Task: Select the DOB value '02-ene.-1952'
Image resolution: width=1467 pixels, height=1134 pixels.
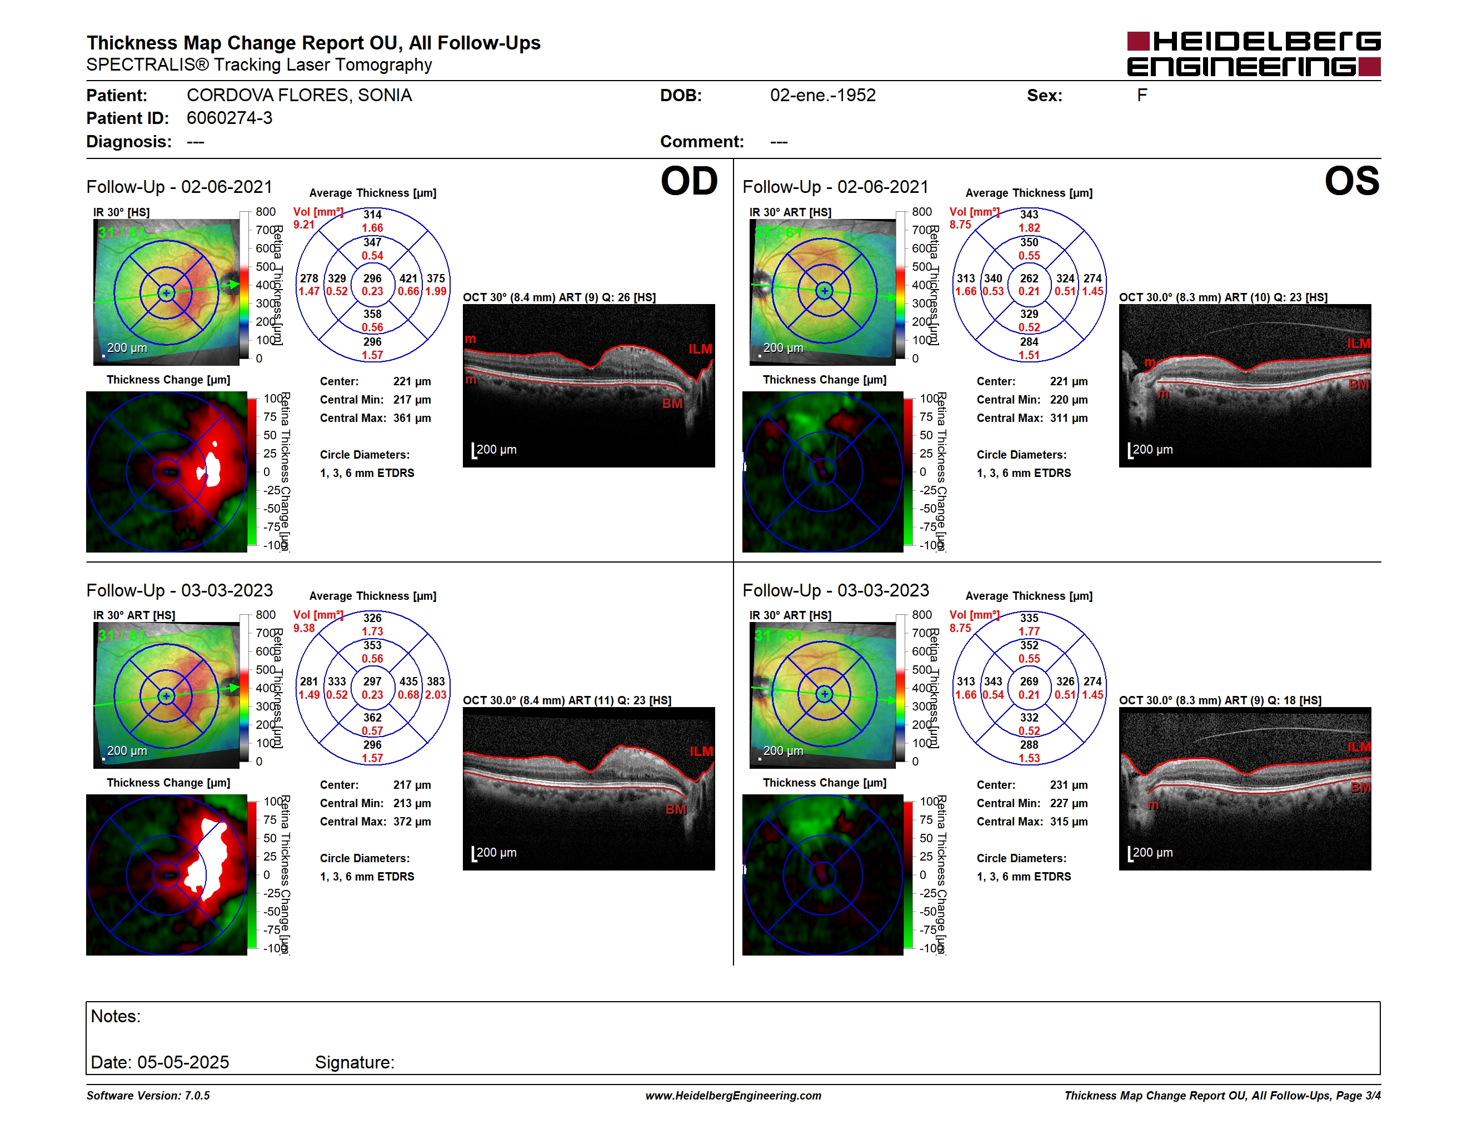Action: [823, 94]
